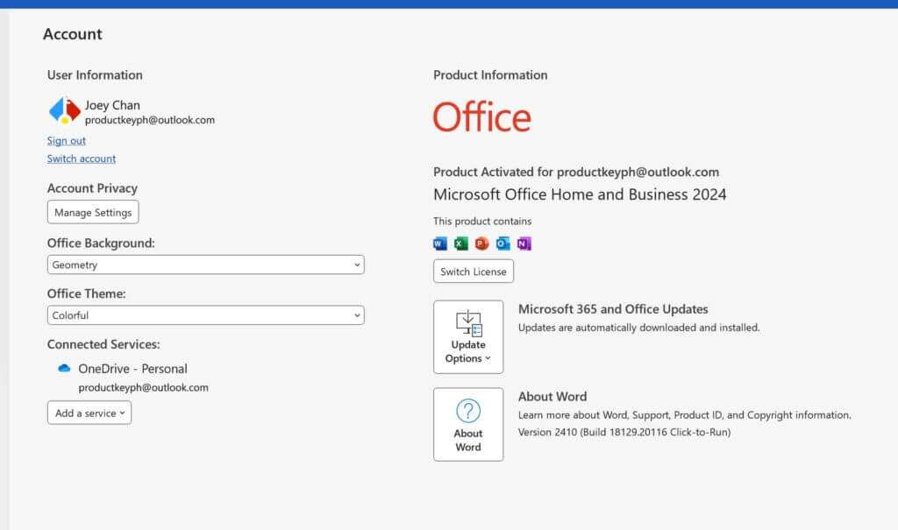The height and width of the screenshot is (530, 898).
Task: Expand the Add a service menu
Action: pos(89,413)
